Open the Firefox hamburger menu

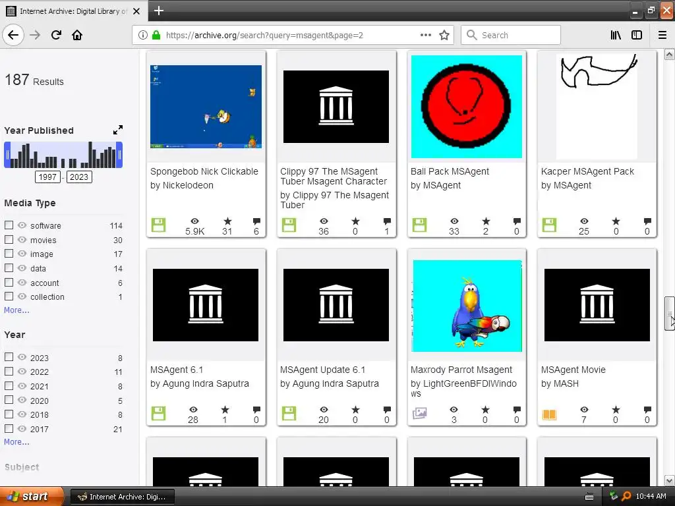(x=662, y=36)
